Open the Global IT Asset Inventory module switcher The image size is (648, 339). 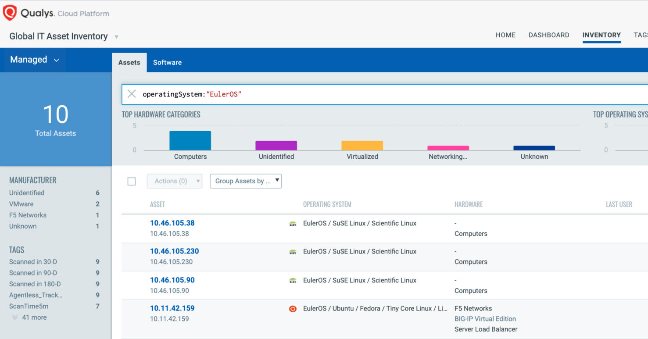116,37
